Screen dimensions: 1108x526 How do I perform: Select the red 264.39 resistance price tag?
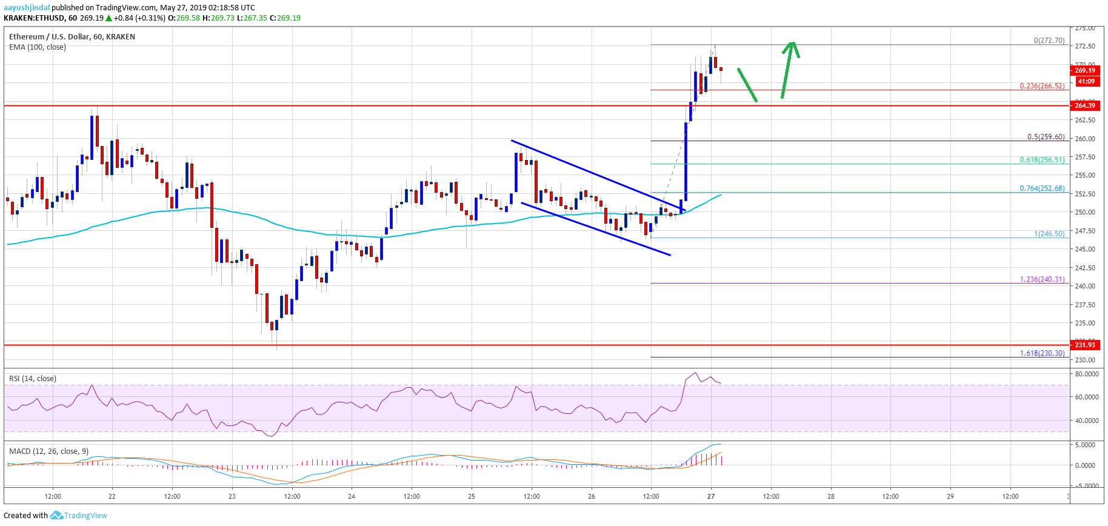click(1085, 105)
